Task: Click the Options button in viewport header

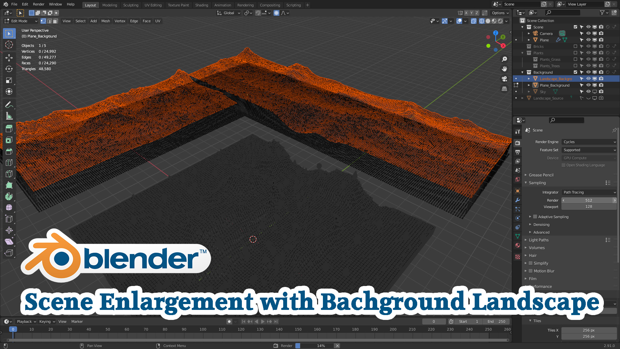Action: (x=500, y=13)
